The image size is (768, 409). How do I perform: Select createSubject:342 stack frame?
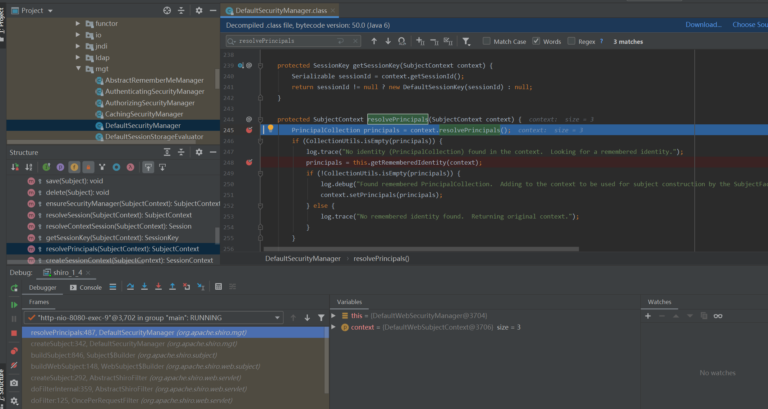click(174, 344)
